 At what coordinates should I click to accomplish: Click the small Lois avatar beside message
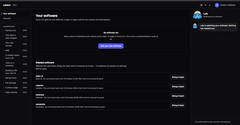tap(195, 26)
